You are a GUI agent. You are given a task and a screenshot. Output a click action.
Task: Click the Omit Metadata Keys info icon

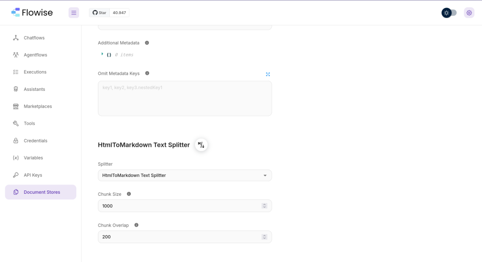147,73
